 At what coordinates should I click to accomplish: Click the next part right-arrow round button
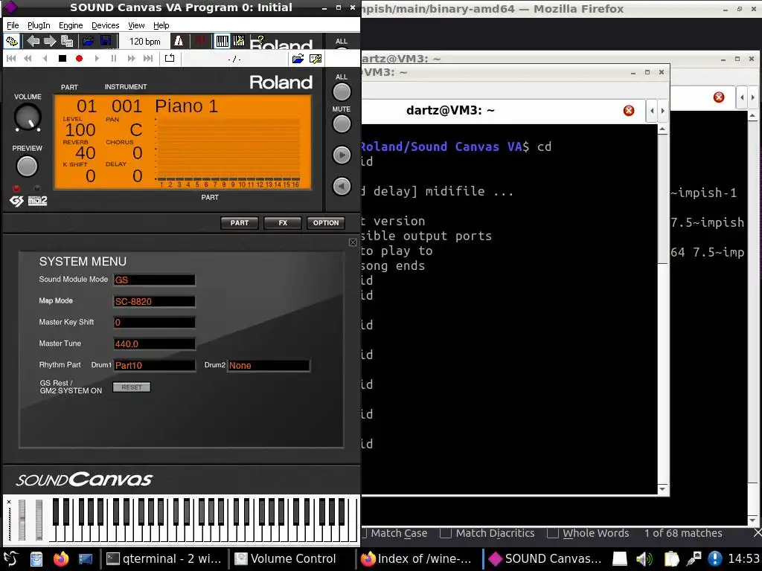(342, 155)
